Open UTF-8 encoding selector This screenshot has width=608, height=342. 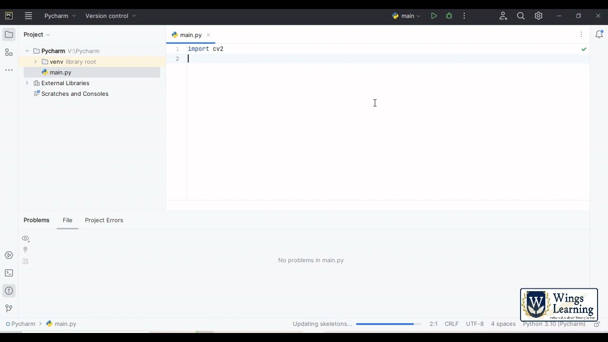tap(475, 324)
